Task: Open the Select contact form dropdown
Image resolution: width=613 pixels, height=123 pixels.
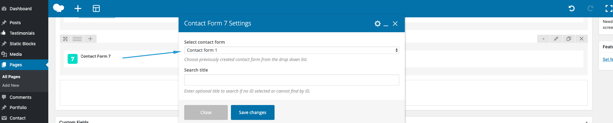Action: [292, 50]
